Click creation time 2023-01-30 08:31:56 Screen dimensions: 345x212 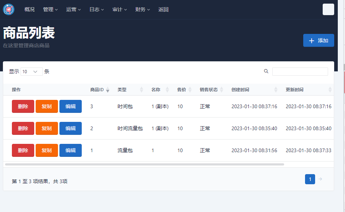click(254, 150)
